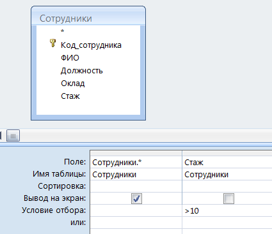This screenshot has height=234, width=272.
Task: Click Сортировка cell for Стаж column
Action: point(227,186)
